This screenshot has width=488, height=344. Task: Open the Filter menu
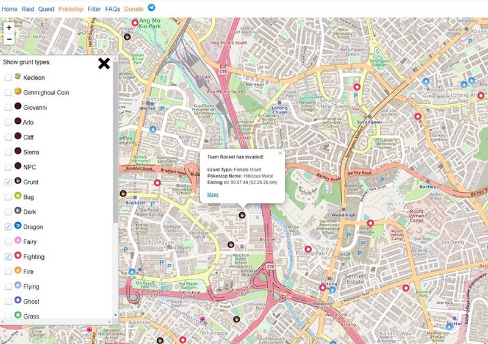click(x=94, y=9)
